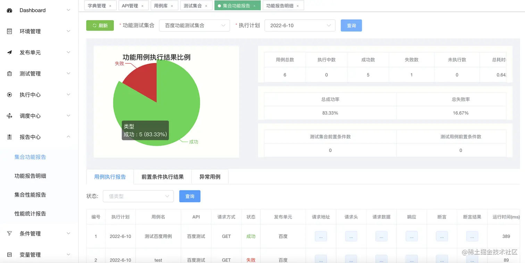Collapse the 报告中心 menu chevron
The image size is (525, 263).
68,137
